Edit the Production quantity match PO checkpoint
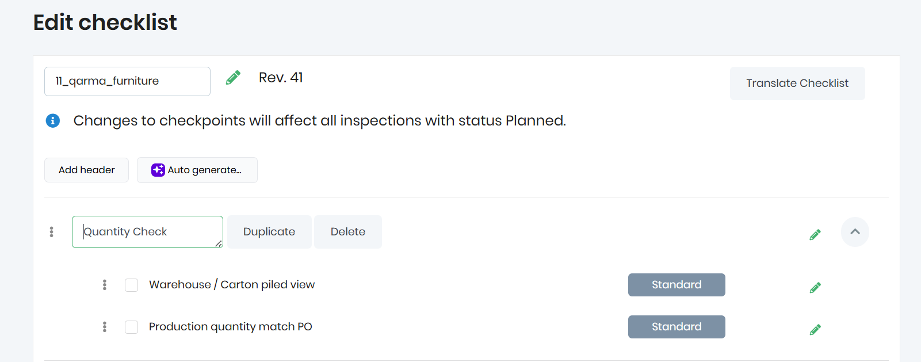Screen dimensions: 921x362 [x=815, y=330]
